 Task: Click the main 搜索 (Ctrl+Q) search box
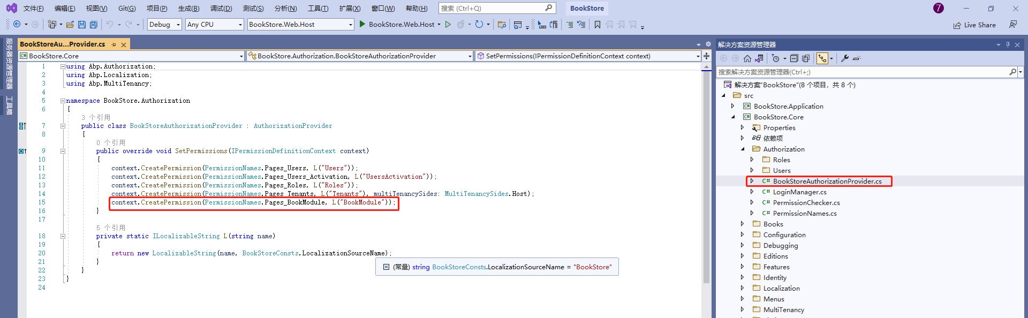497,9
